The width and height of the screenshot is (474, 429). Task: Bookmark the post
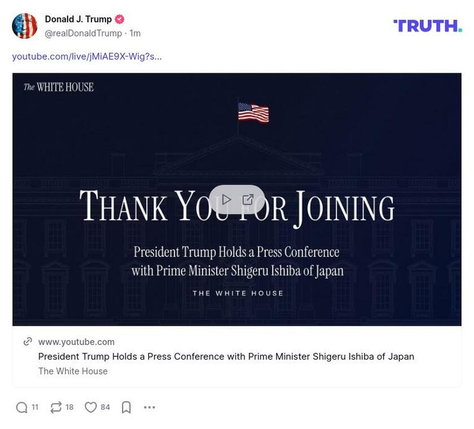pyautogui.click(x=125, y=406)
